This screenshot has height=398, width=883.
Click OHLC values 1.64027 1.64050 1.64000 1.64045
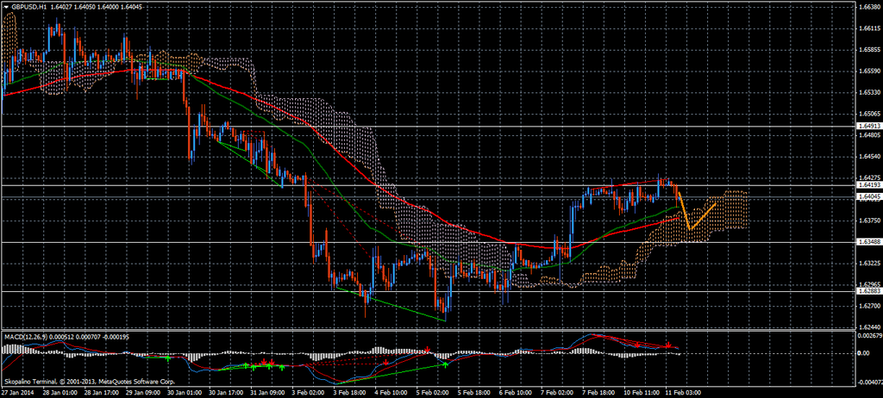pos(95,6)
